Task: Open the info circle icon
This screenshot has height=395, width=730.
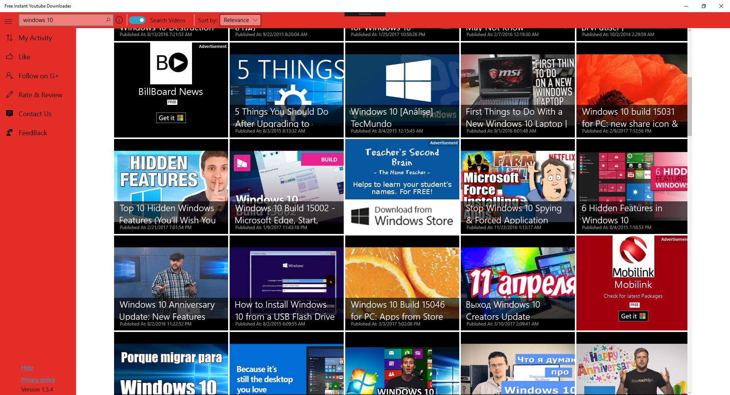Action: pyautogui.click(x=119, y=20)
